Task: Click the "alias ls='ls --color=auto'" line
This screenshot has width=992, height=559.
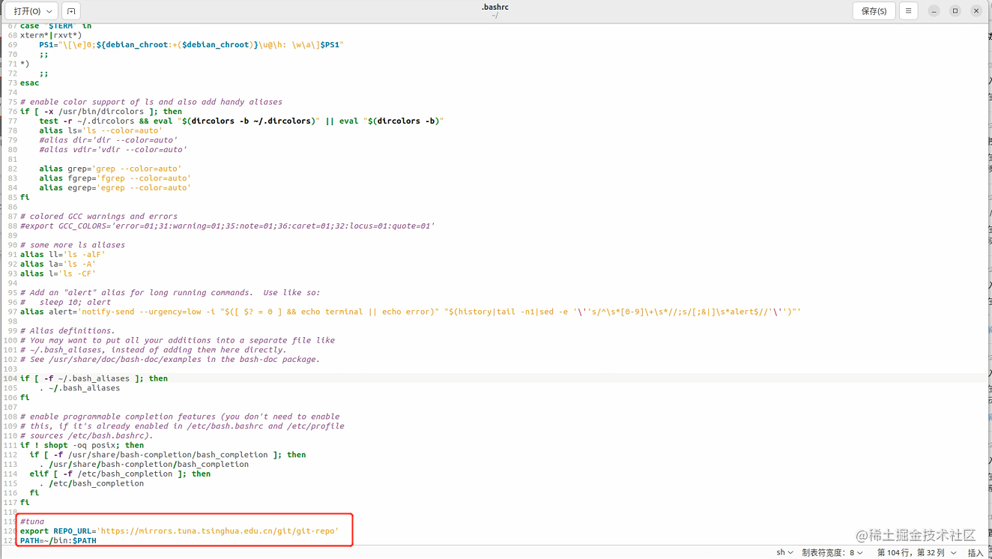Action: click(101, 130)
